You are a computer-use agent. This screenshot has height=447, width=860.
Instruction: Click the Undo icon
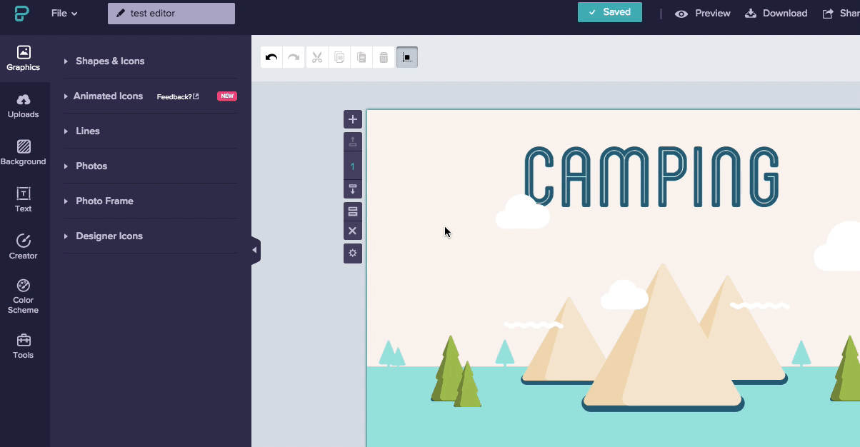tap(271, 57)
